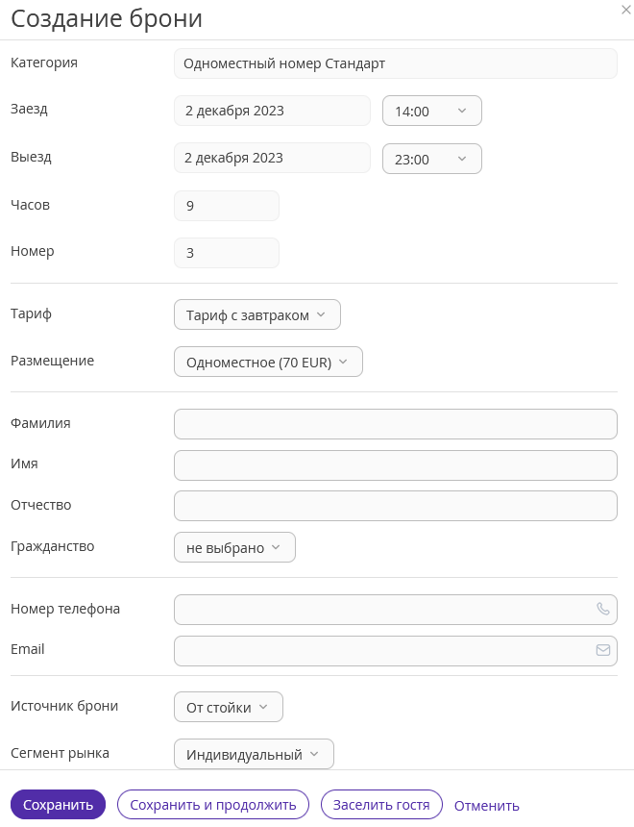Open the Сегмент рынка Индивидуальный dropdown
The image size is (634, 827).
[254, 754]
